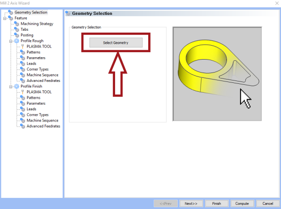281x209 pixels.
Task: Open Machining Strategy page
Action: [37, 24]
